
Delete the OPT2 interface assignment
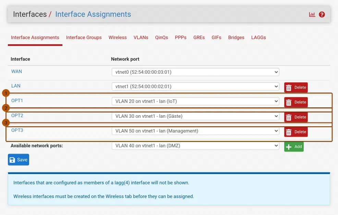pyautogui.click(x=296, y=117)
